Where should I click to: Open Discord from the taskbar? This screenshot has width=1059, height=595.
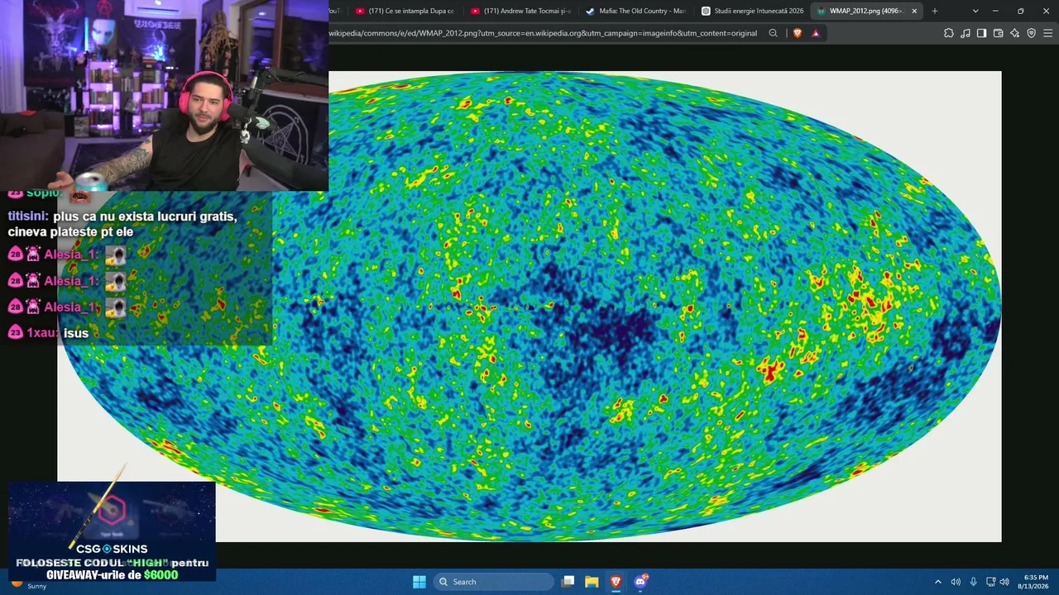[640, 582]
